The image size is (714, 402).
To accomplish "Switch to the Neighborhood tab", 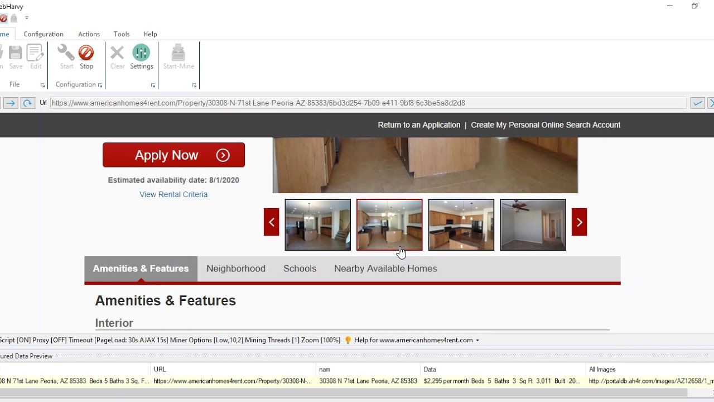I will click(236, 269).
